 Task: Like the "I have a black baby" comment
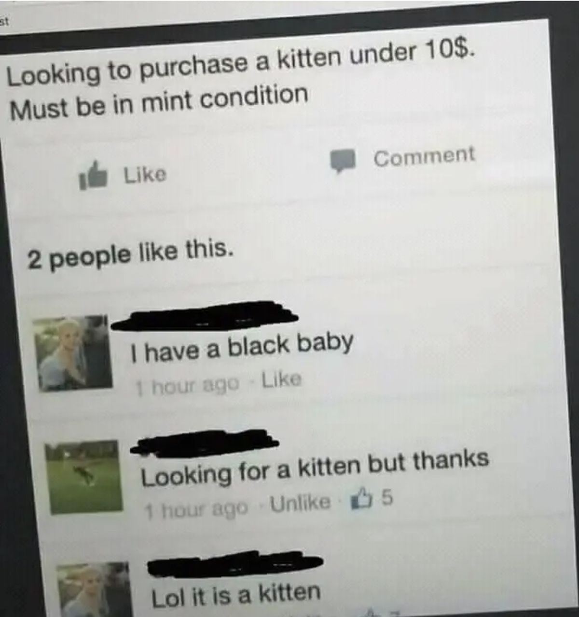(x=282, y=380)
